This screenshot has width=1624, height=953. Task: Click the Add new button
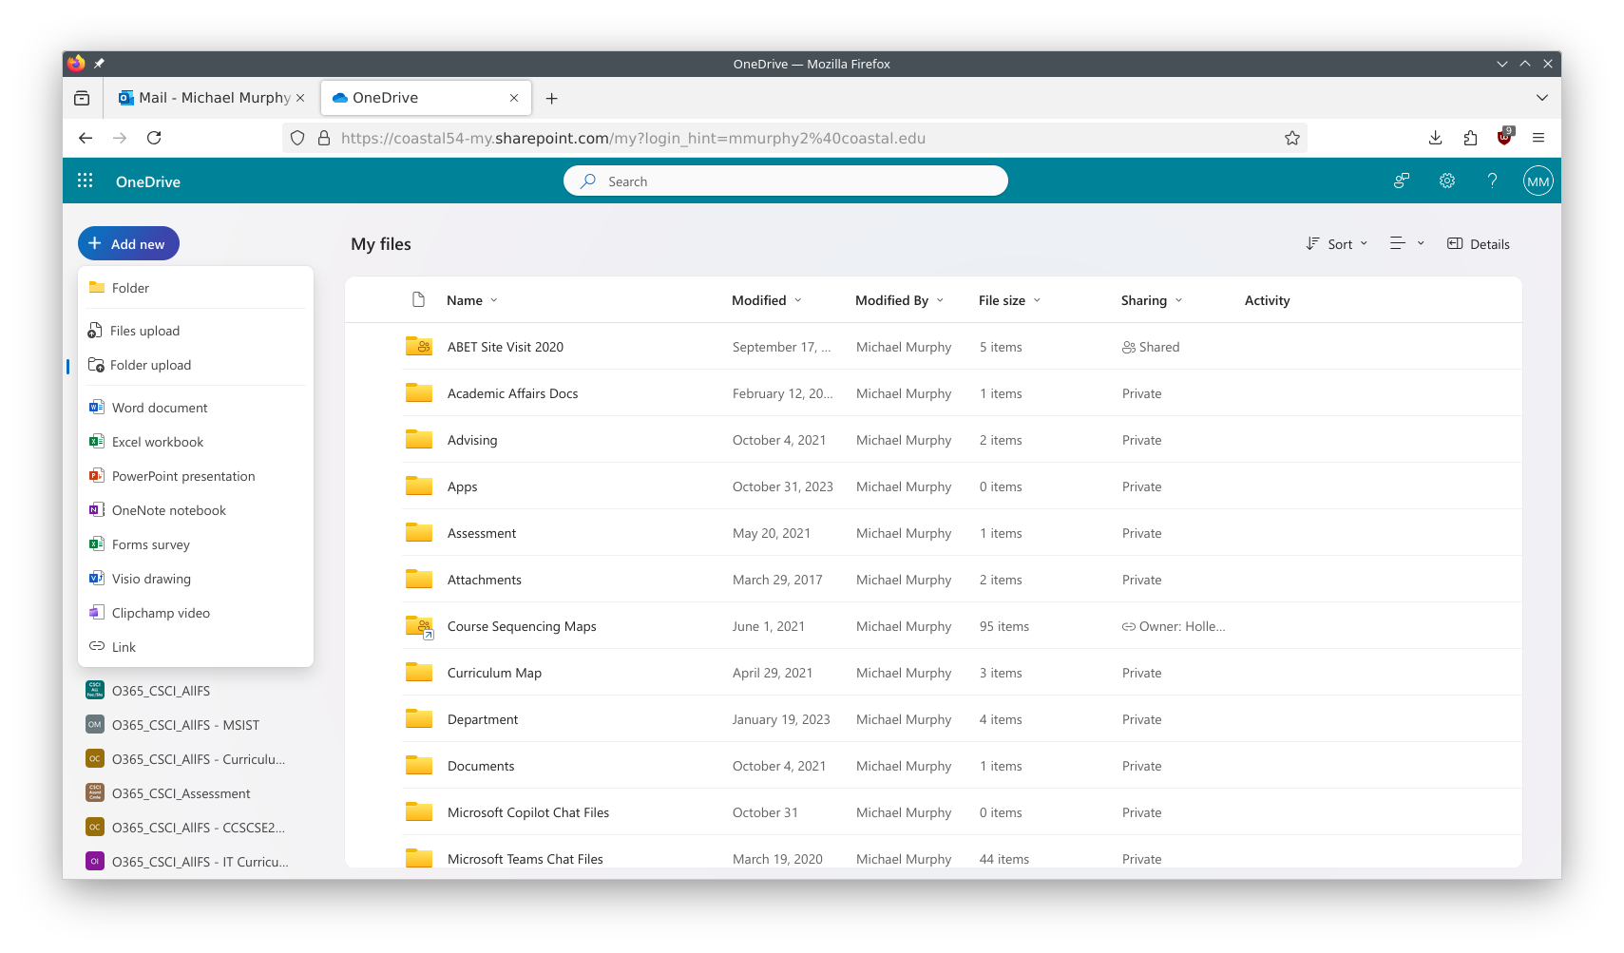click(128, 243)
